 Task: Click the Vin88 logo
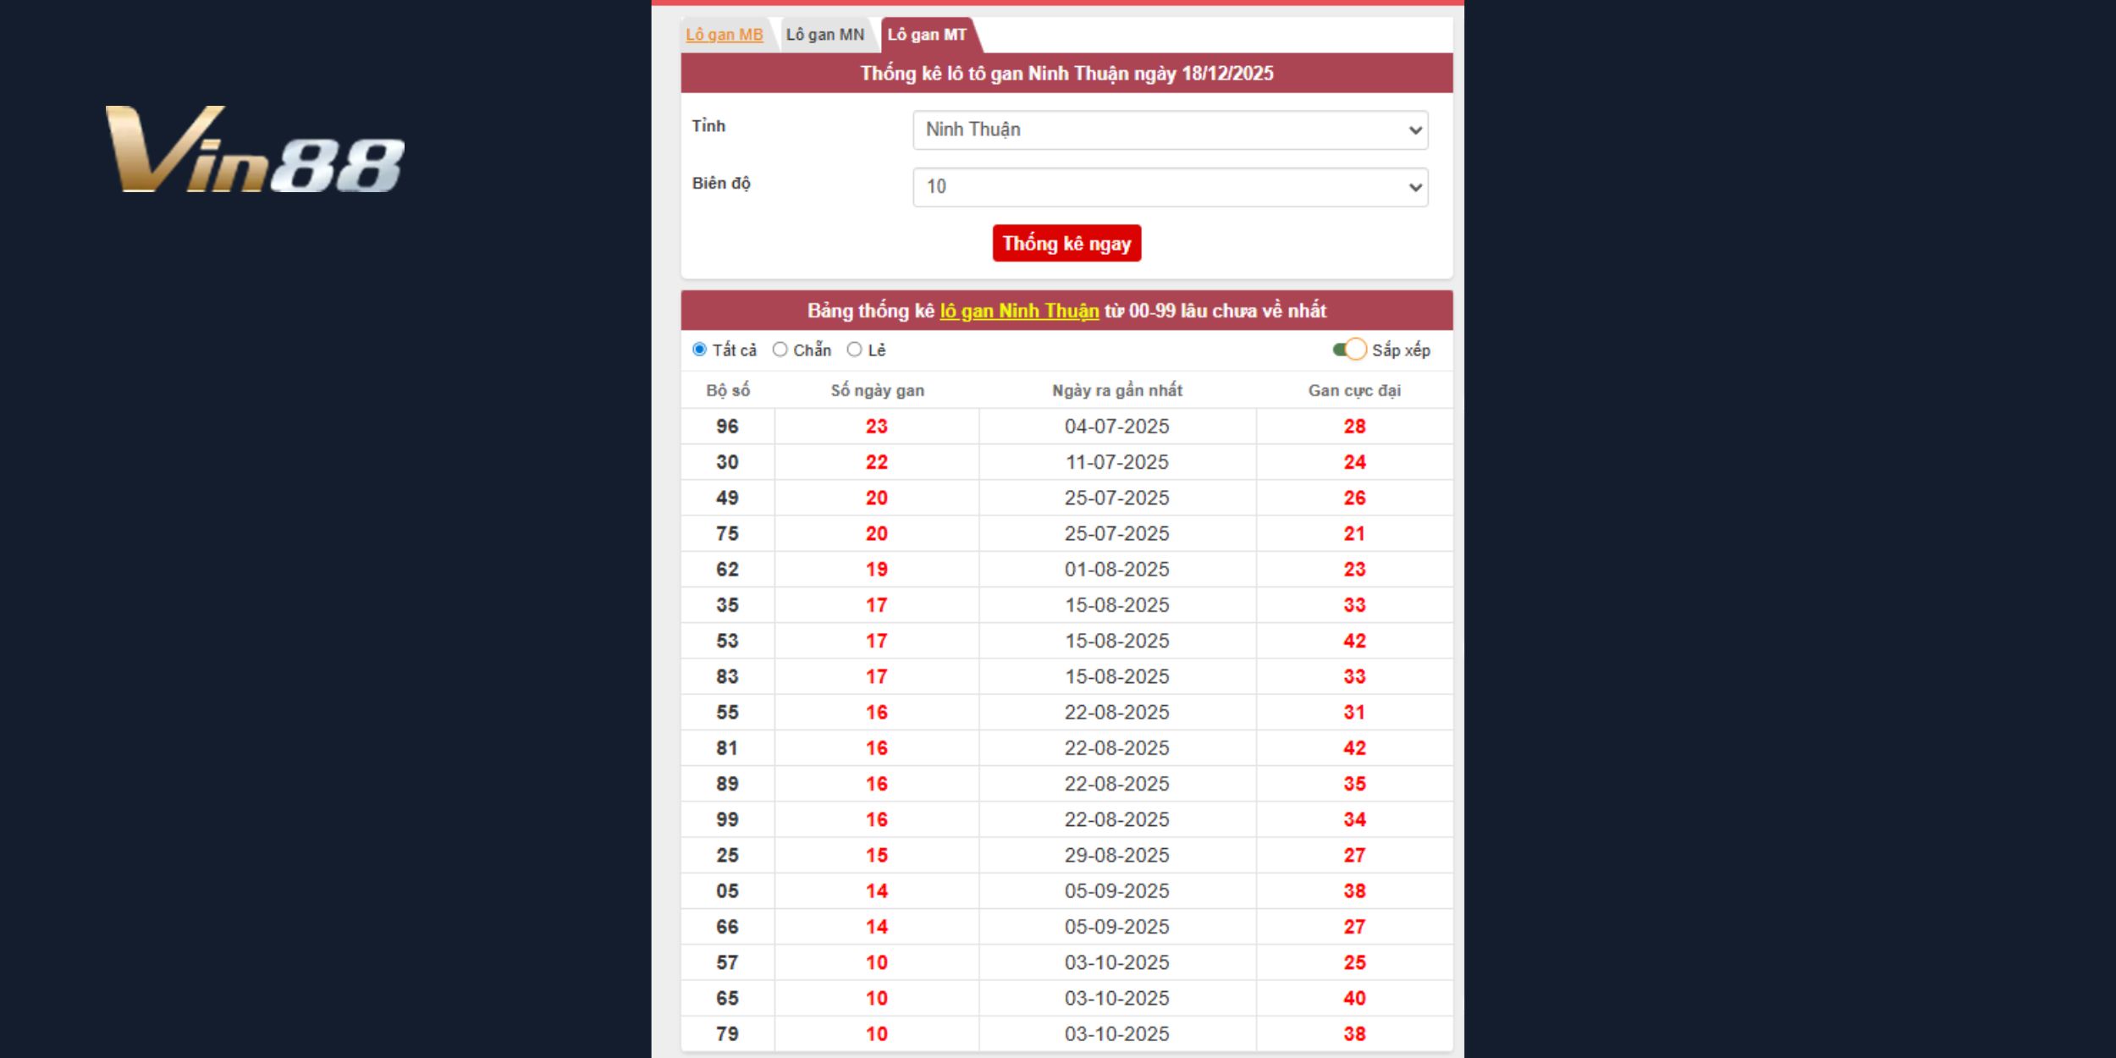[254, 151]
